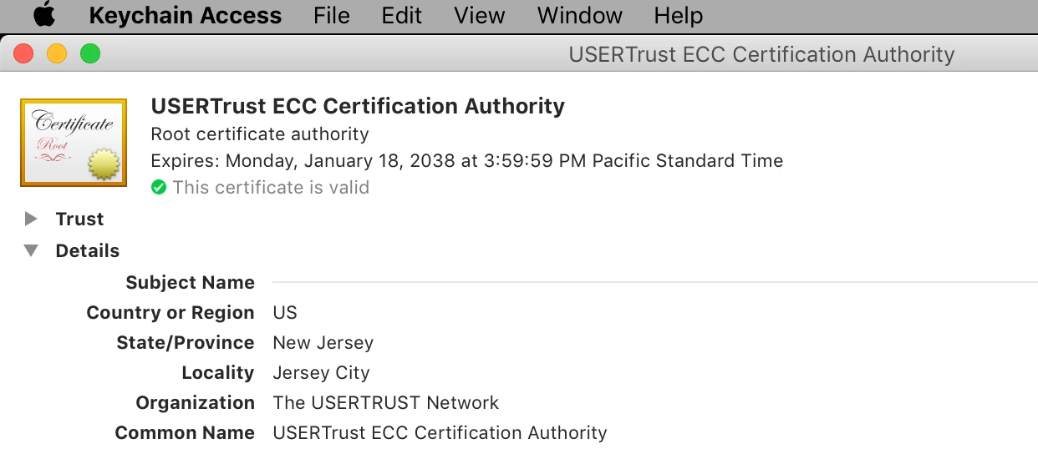Close the certificate window with red button
Screen dimensions: 1038x474
click(x=23, y=54)
